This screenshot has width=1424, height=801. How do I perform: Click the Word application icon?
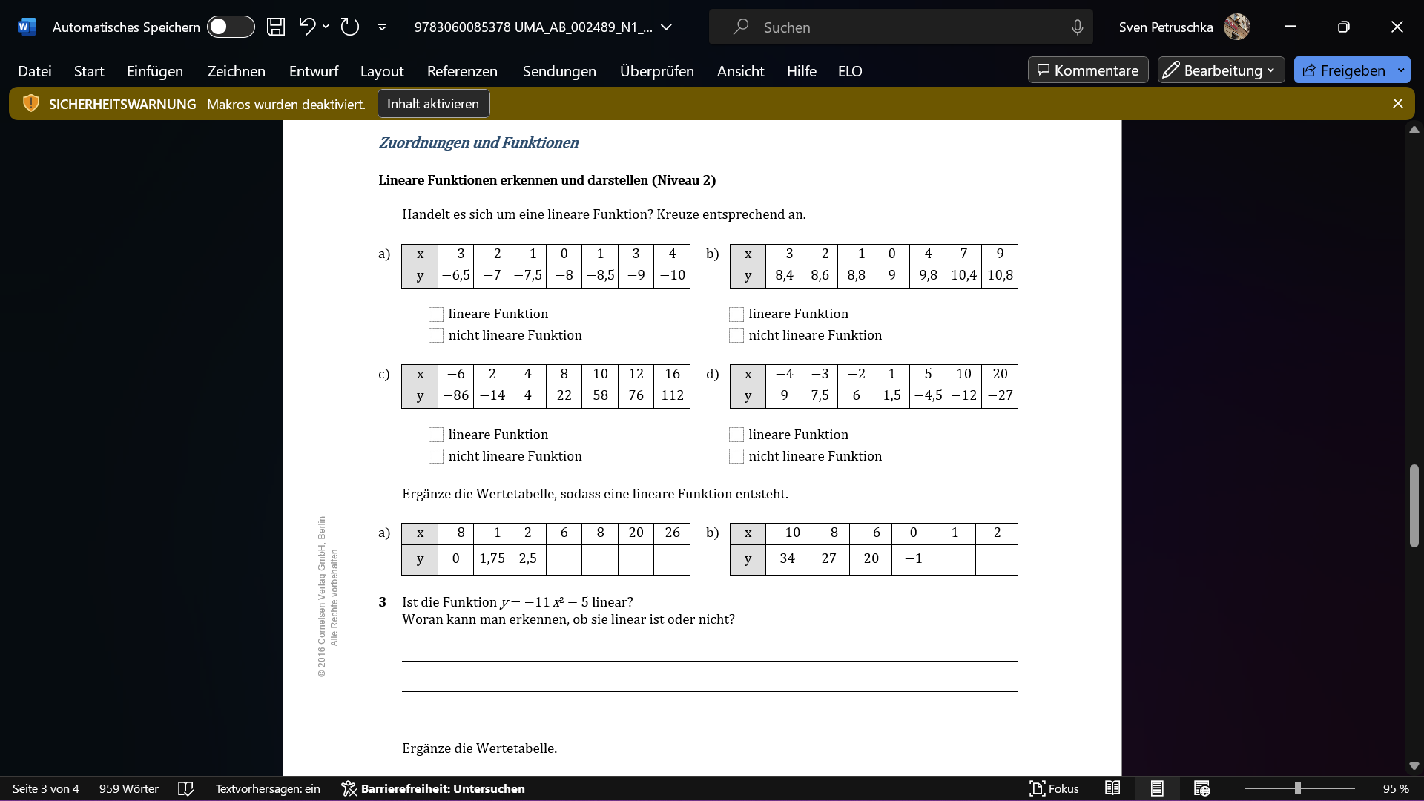click(x=26, y=27)
